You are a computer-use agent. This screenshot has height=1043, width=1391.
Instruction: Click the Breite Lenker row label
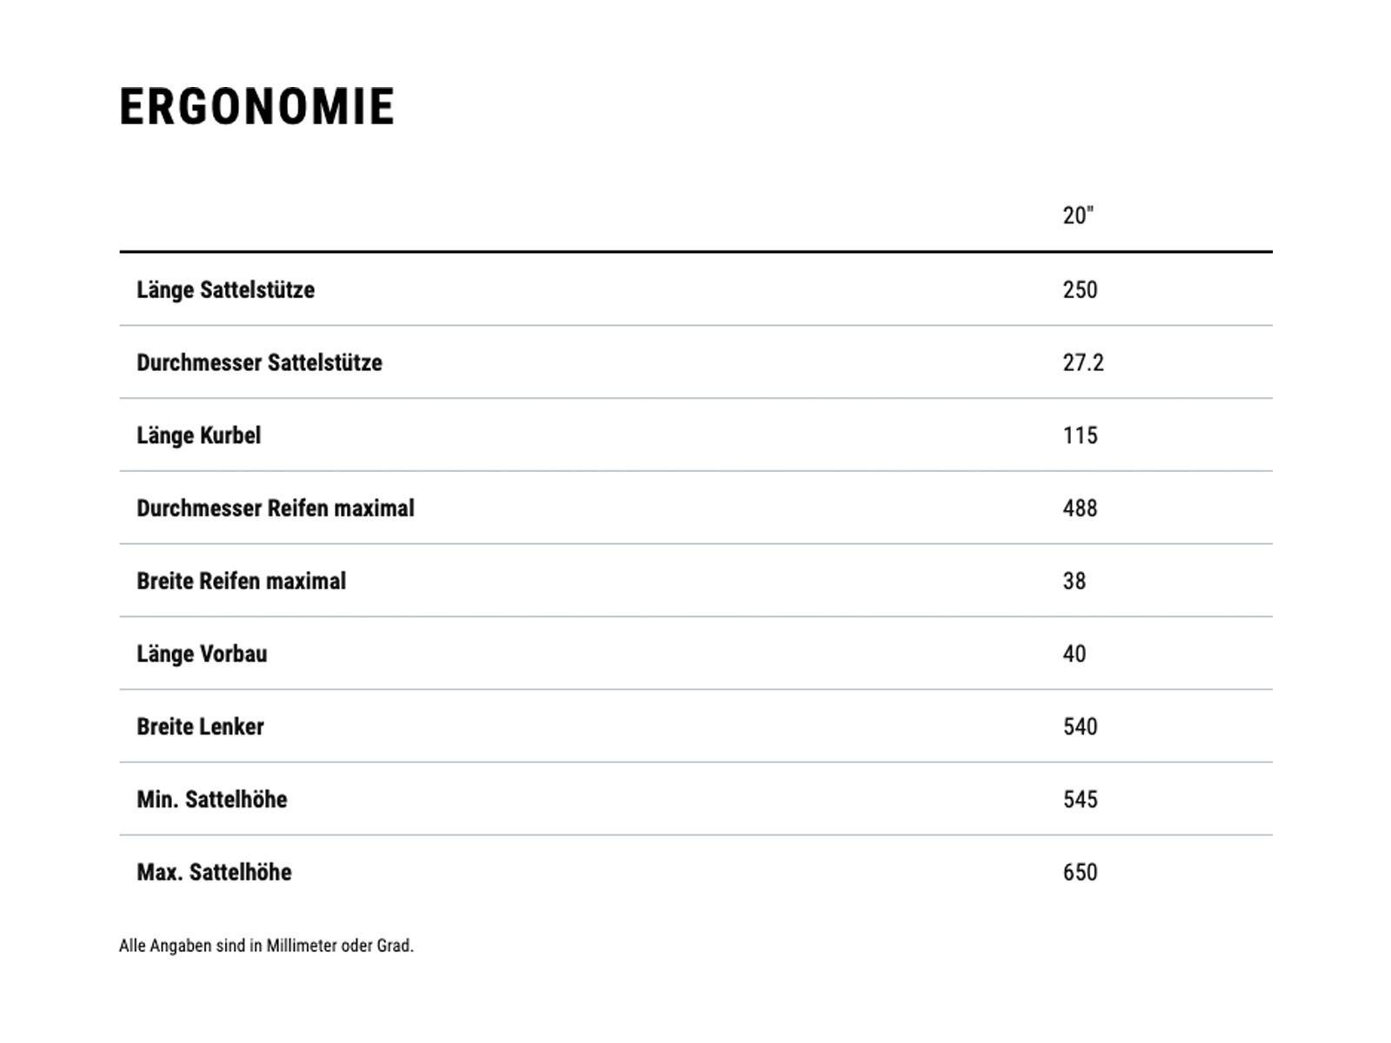pos(200,727)
